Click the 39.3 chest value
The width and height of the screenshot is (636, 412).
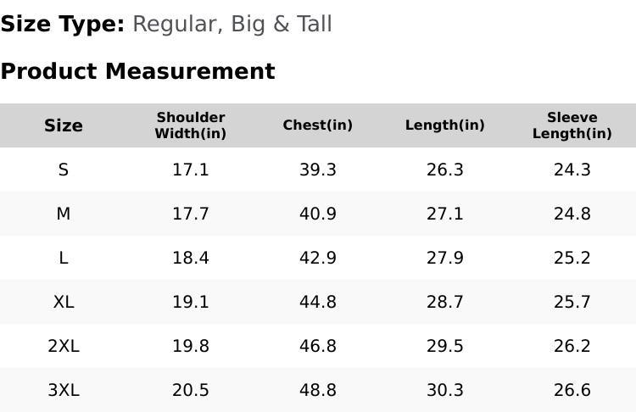(318, 170)
